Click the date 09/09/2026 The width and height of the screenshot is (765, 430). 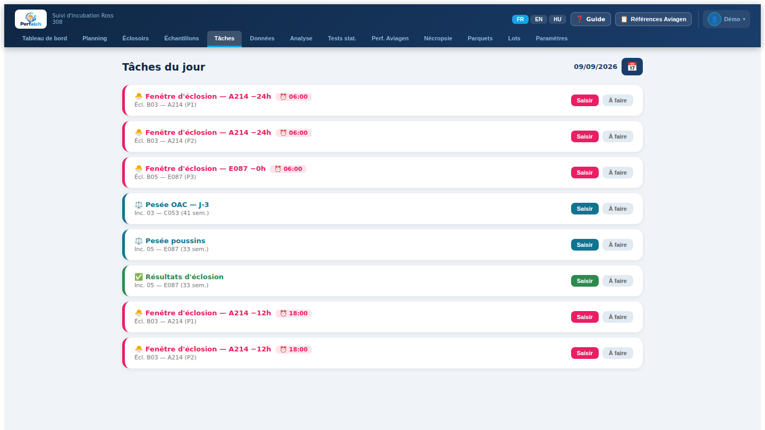596,67
